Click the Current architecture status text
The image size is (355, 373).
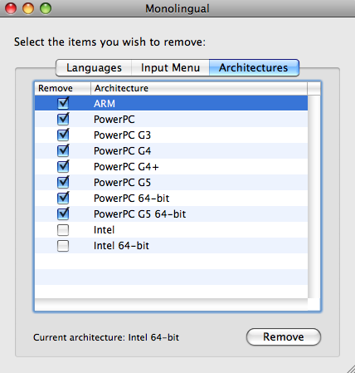pyautogui.click(x=106, y=337)
